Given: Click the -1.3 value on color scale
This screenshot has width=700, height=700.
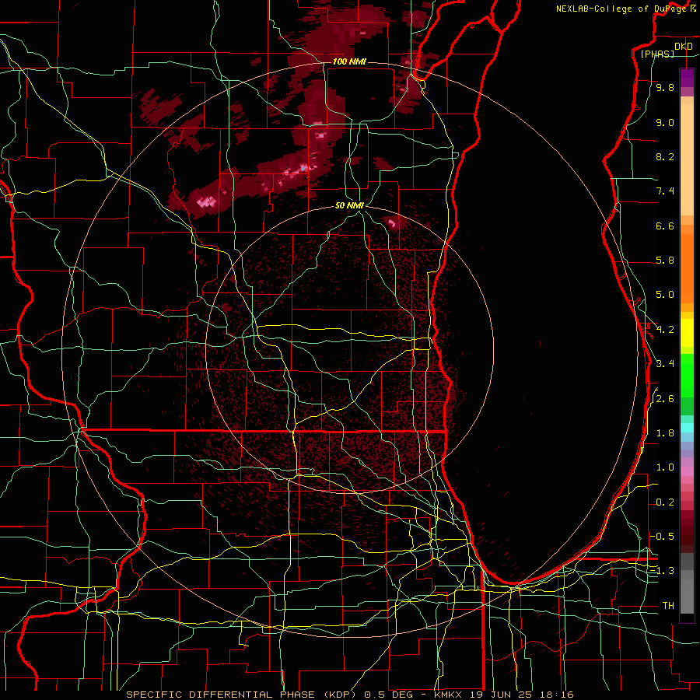Looking at the screenshot, I should 663,571.
